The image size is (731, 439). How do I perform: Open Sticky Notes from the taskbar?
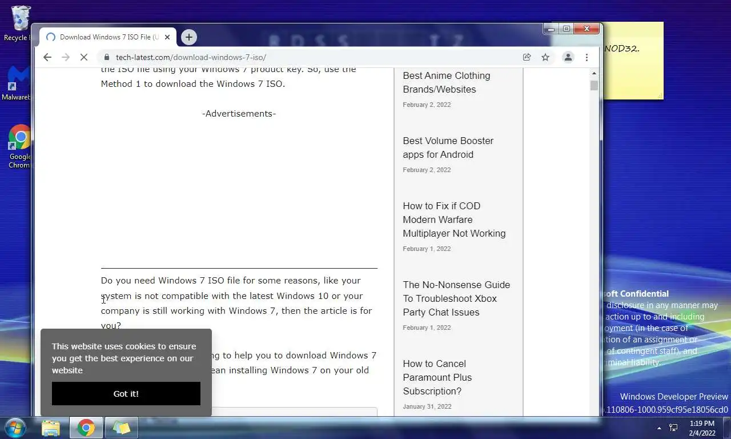coord(121,428)
